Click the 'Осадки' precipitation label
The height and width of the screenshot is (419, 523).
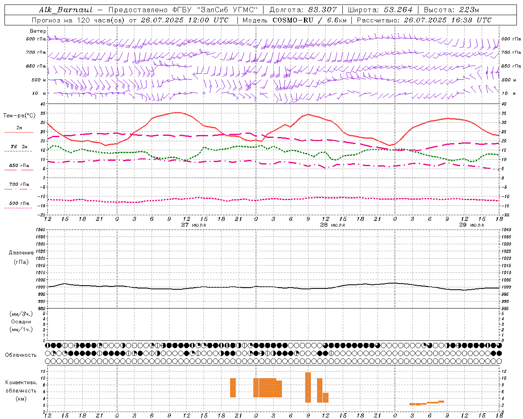pyautogui.click(x=21, y=322)
